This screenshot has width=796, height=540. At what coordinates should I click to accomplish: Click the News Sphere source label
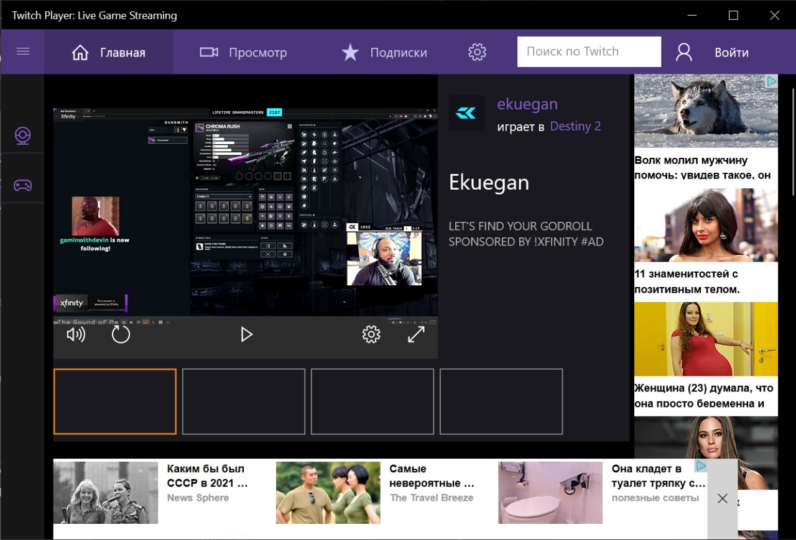point(198,498)
